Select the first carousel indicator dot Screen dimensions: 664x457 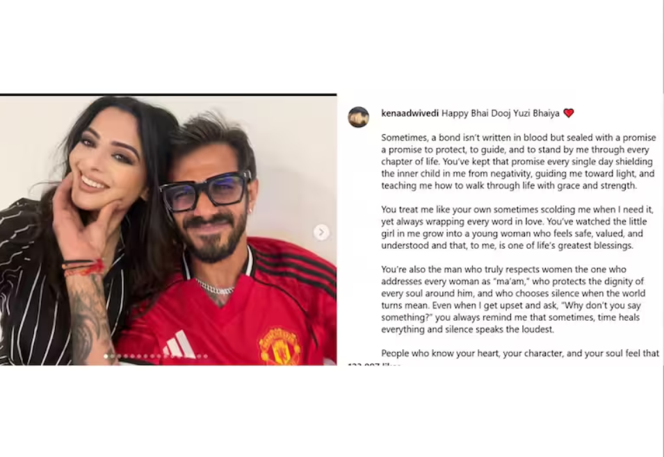(x=106, y=356)
